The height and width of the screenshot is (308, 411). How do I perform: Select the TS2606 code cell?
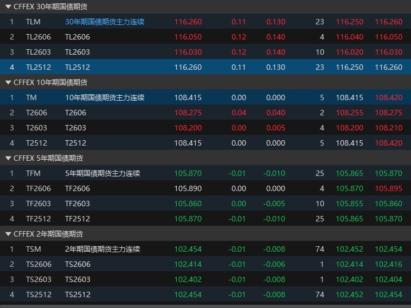coord(38,264)
